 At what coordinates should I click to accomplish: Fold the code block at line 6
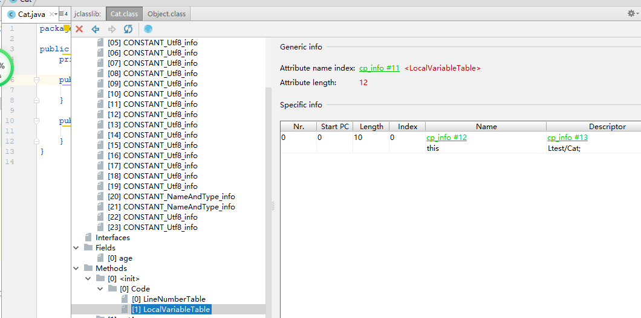click(36, 80)
